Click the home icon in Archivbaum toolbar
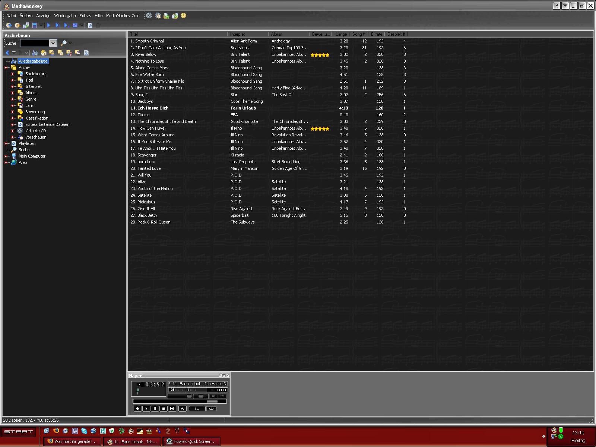Screen dimensions: 596x447 tap(44, 53)
